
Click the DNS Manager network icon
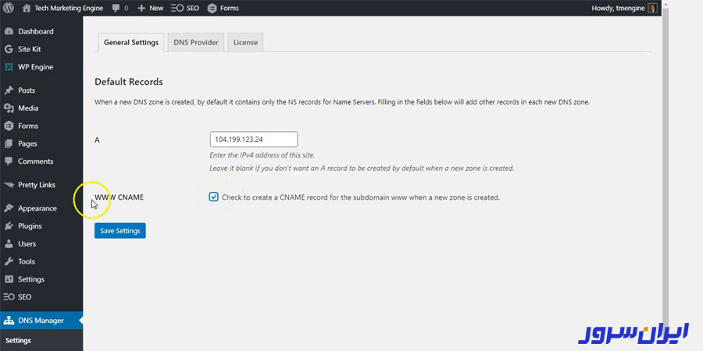9,321
